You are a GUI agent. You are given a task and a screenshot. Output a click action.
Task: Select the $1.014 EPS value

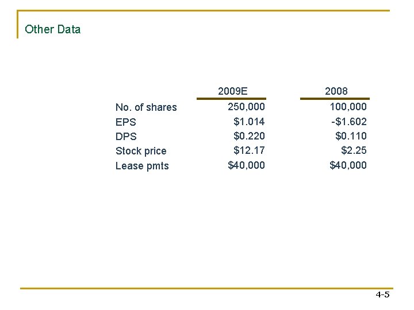click(x=249, y=122)
